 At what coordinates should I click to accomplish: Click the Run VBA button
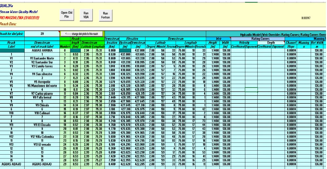[x=86, y=15]
